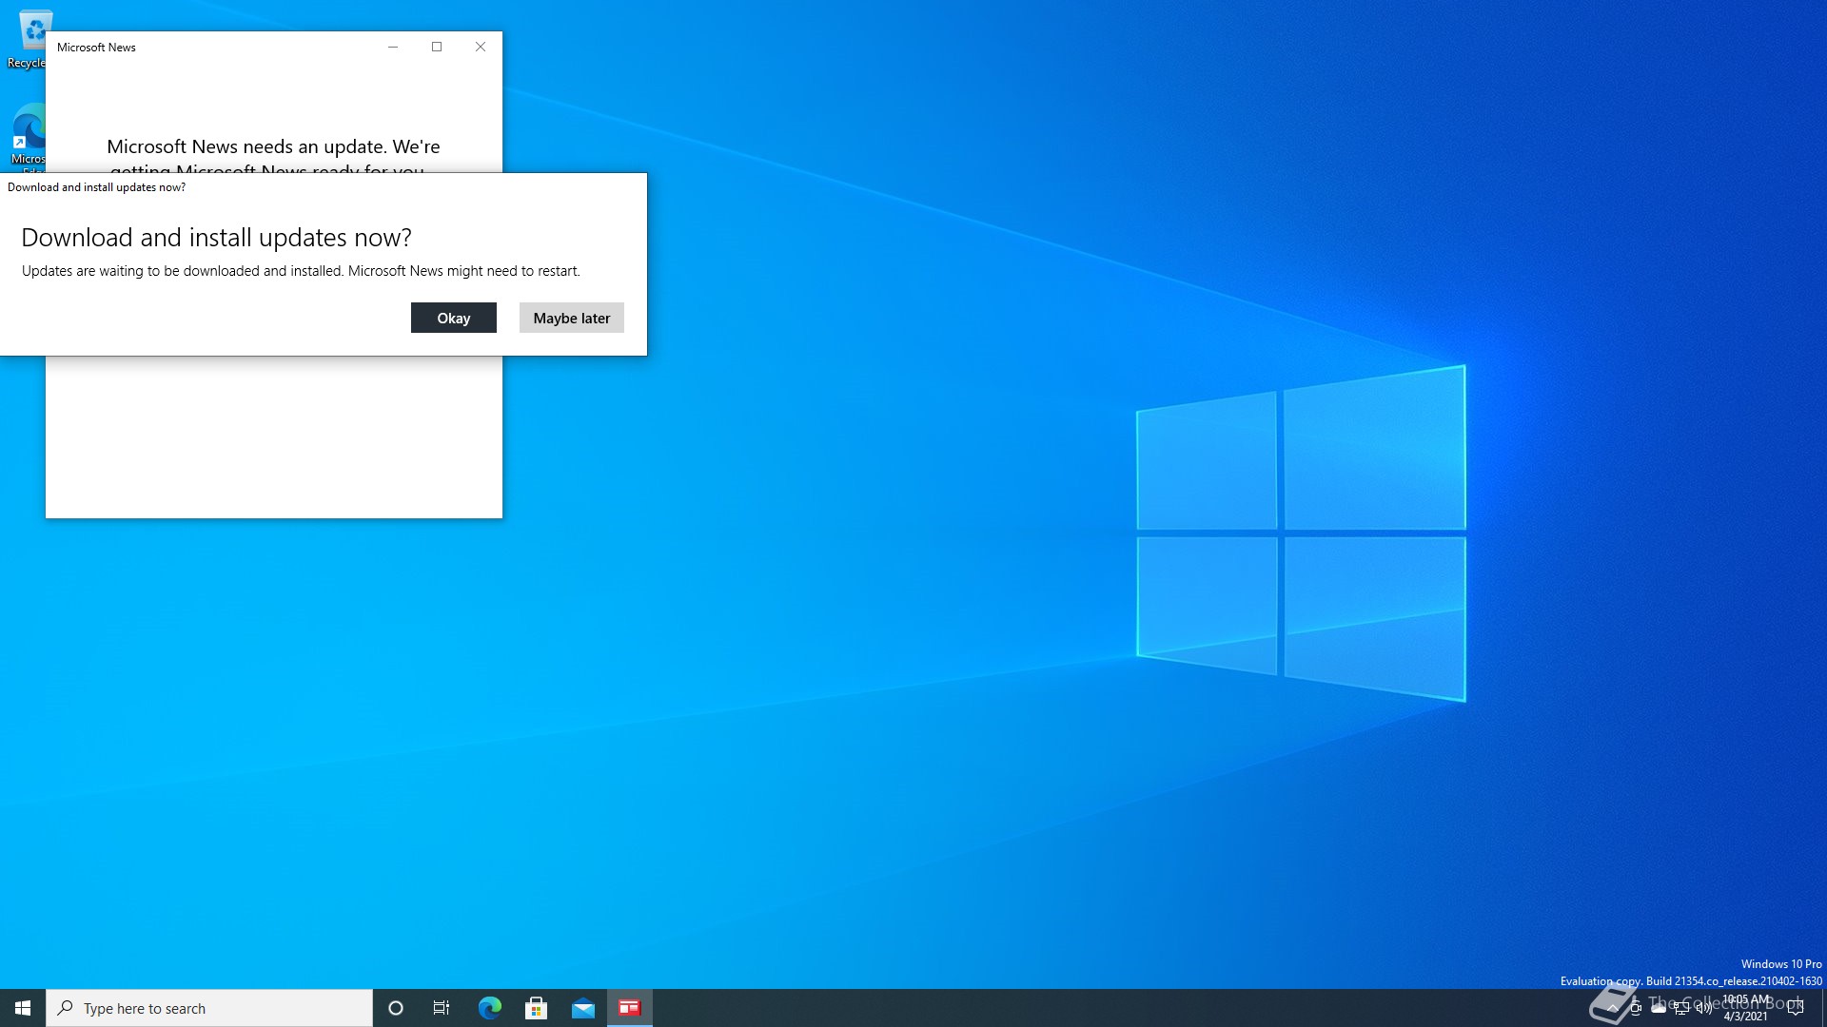Open OneDrive cloud tray icon
This screenshot has width=1827, height=1027.
point(1659,1008)
